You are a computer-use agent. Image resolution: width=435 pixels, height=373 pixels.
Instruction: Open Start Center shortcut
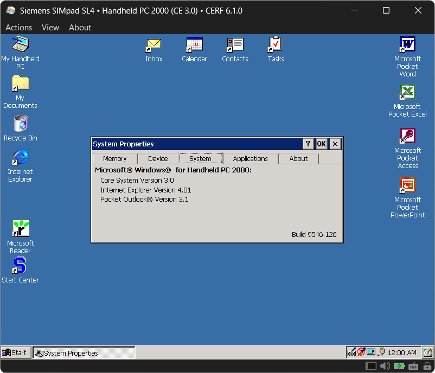click(20, 265)
